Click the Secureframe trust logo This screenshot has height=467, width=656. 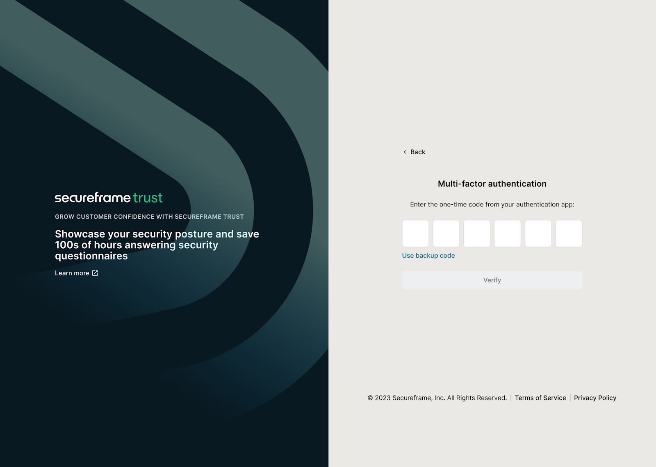pyautogui.click(x=109, y=198)
